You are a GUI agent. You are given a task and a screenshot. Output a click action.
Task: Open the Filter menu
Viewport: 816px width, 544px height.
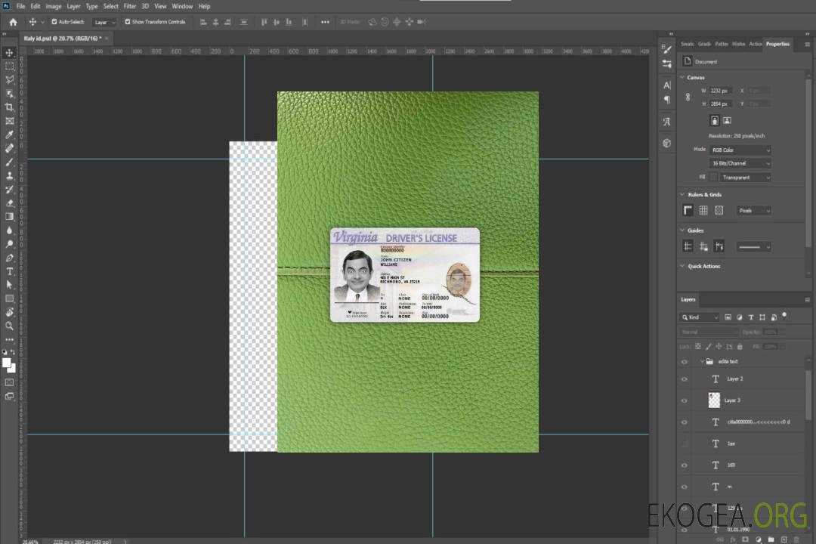pos(130,6)
